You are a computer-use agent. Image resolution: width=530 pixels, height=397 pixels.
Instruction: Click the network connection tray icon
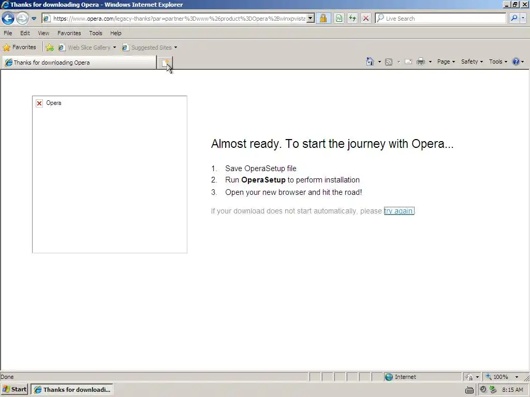(x=493, y=390)
